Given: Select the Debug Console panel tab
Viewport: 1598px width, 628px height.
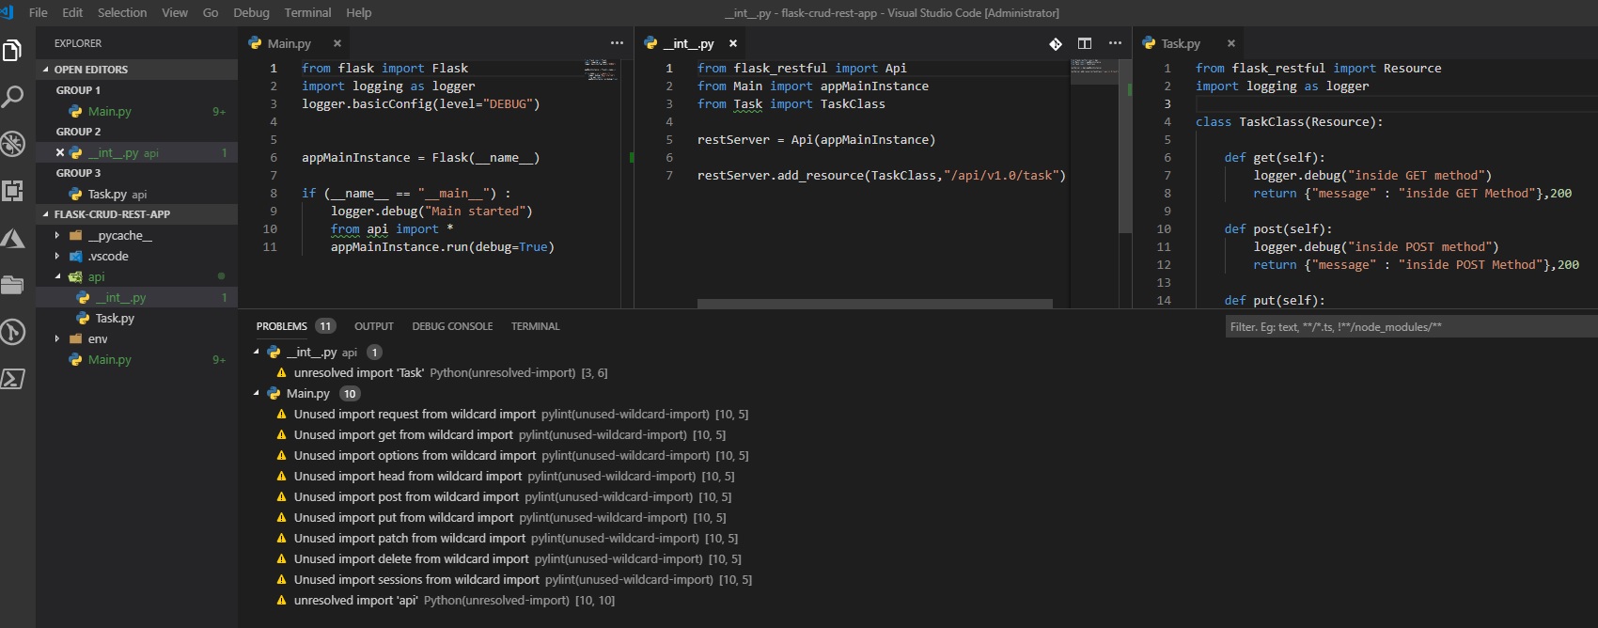Looking at the screenshot, I should pos(452,326).
